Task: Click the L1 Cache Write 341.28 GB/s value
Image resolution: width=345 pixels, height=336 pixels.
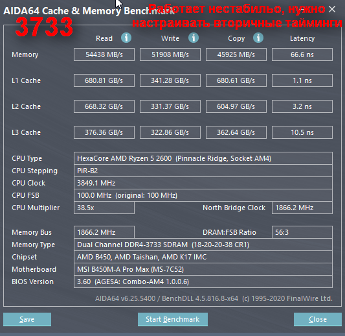Action: coord(170,80)
